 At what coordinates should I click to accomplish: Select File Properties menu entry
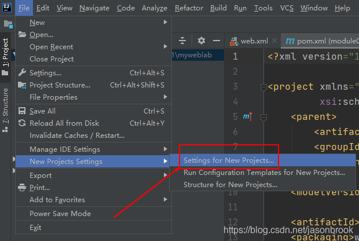coord(94,97)
